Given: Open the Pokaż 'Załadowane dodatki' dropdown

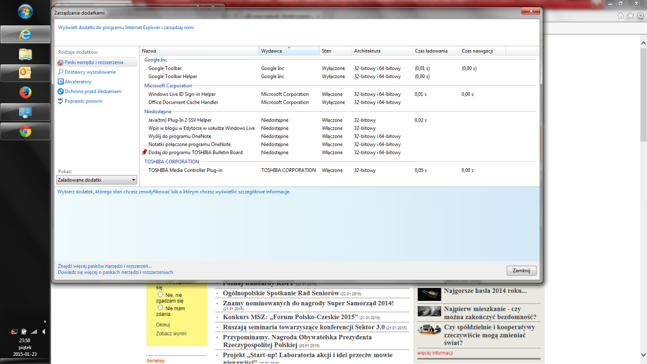Looking at the screenshot, I should pos(97,180).
